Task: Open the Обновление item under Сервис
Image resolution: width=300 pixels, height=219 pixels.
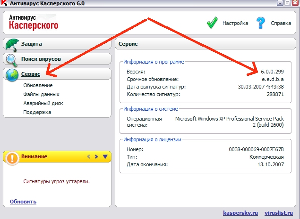Action: pos(38,85)
